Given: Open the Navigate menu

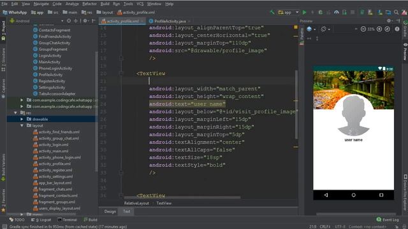Looking at the screenshot, I should 41,4.
